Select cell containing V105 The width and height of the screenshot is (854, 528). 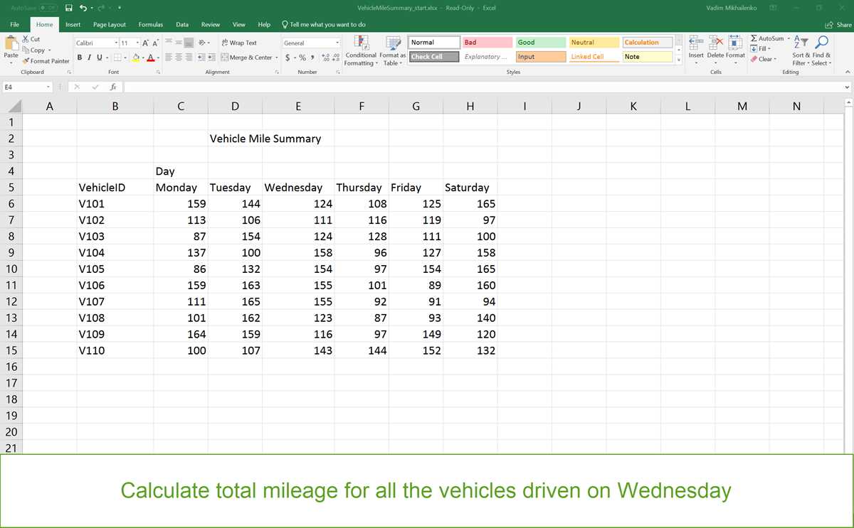coord(115,269)
